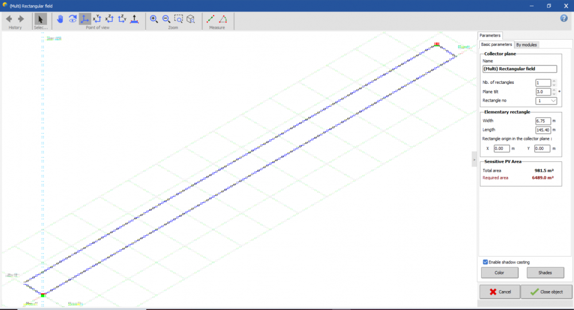Edit rectangle origin Y field
The image size is (574, 310).
542,148
